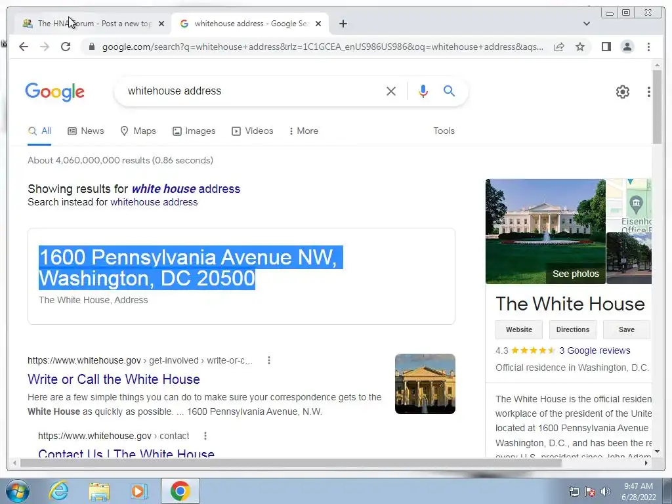The height and width of the screenshot is (504, 672).
Task: Click the White House result thumbnail
Action: point(425,384)
